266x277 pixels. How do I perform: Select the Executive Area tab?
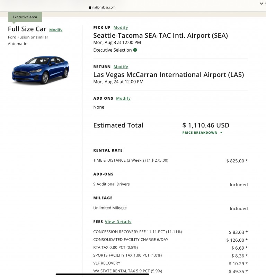[x=25, y=17]
